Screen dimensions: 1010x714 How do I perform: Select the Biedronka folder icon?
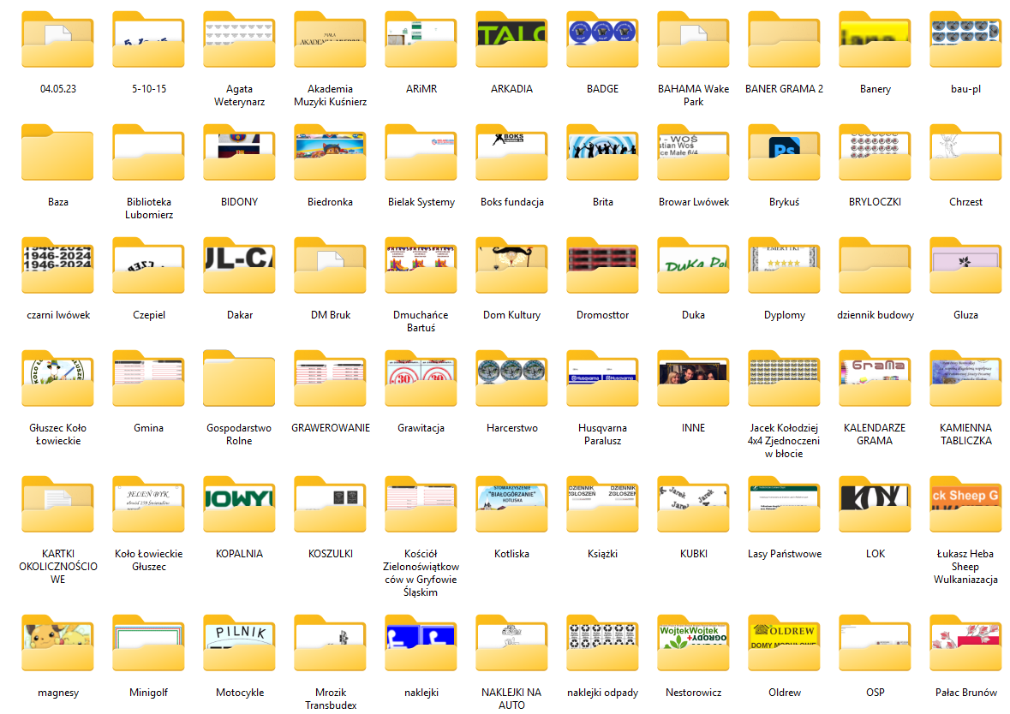(x=330, y=152)
